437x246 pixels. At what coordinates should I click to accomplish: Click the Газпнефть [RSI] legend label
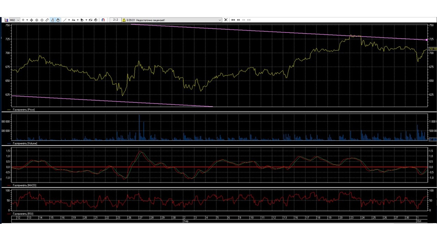(23, 214)
